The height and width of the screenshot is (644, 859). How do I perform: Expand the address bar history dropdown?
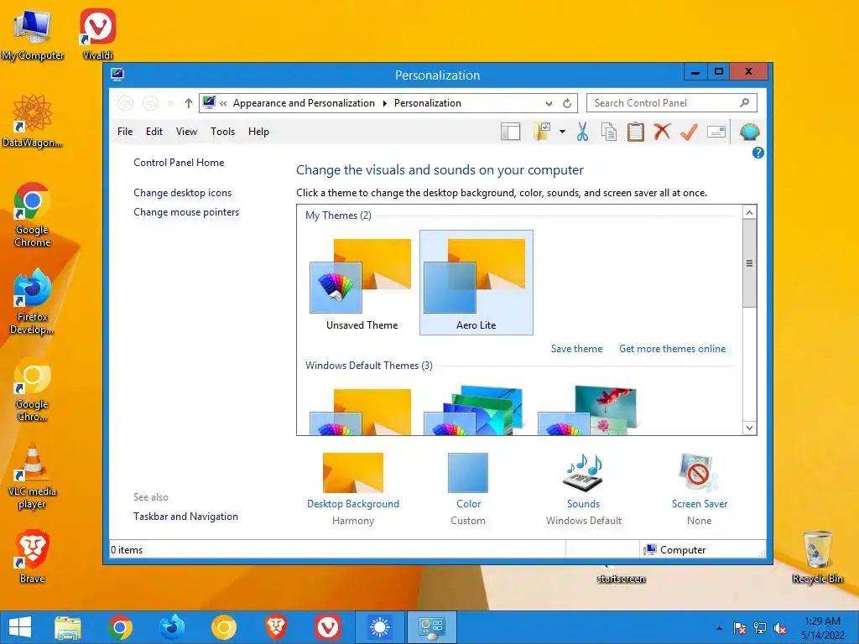[x=549, y=103]
